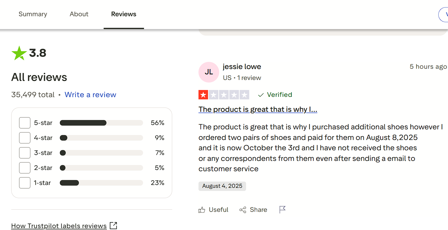The image size is (448, 230).
Task: Click the 5-star percentage bar
Action: (x=101, y=123)
